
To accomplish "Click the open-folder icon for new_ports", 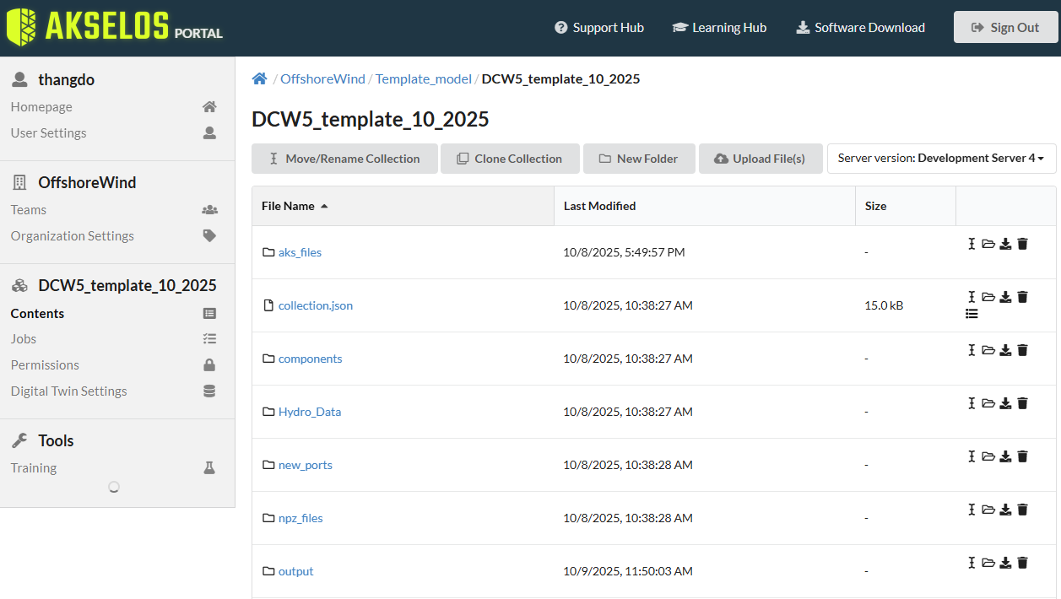I will [x=988, y=456].
